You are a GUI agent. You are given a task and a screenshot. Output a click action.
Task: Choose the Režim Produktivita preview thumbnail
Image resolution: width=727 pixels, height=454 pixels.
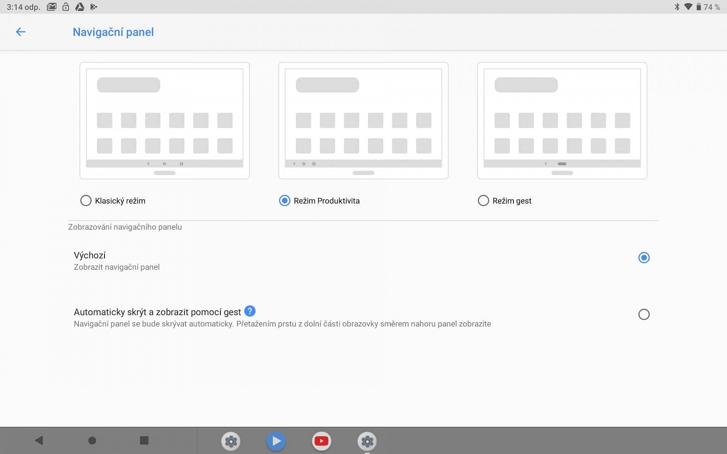point(363,121)
